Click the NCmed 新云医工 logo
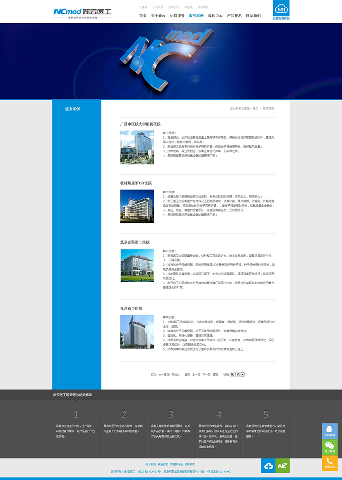 82,12
